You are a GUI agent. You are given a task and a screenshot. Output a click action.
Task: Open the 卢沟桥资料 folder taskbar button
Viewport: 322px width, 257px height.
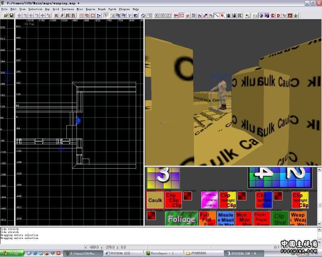[x=204, y=253]
